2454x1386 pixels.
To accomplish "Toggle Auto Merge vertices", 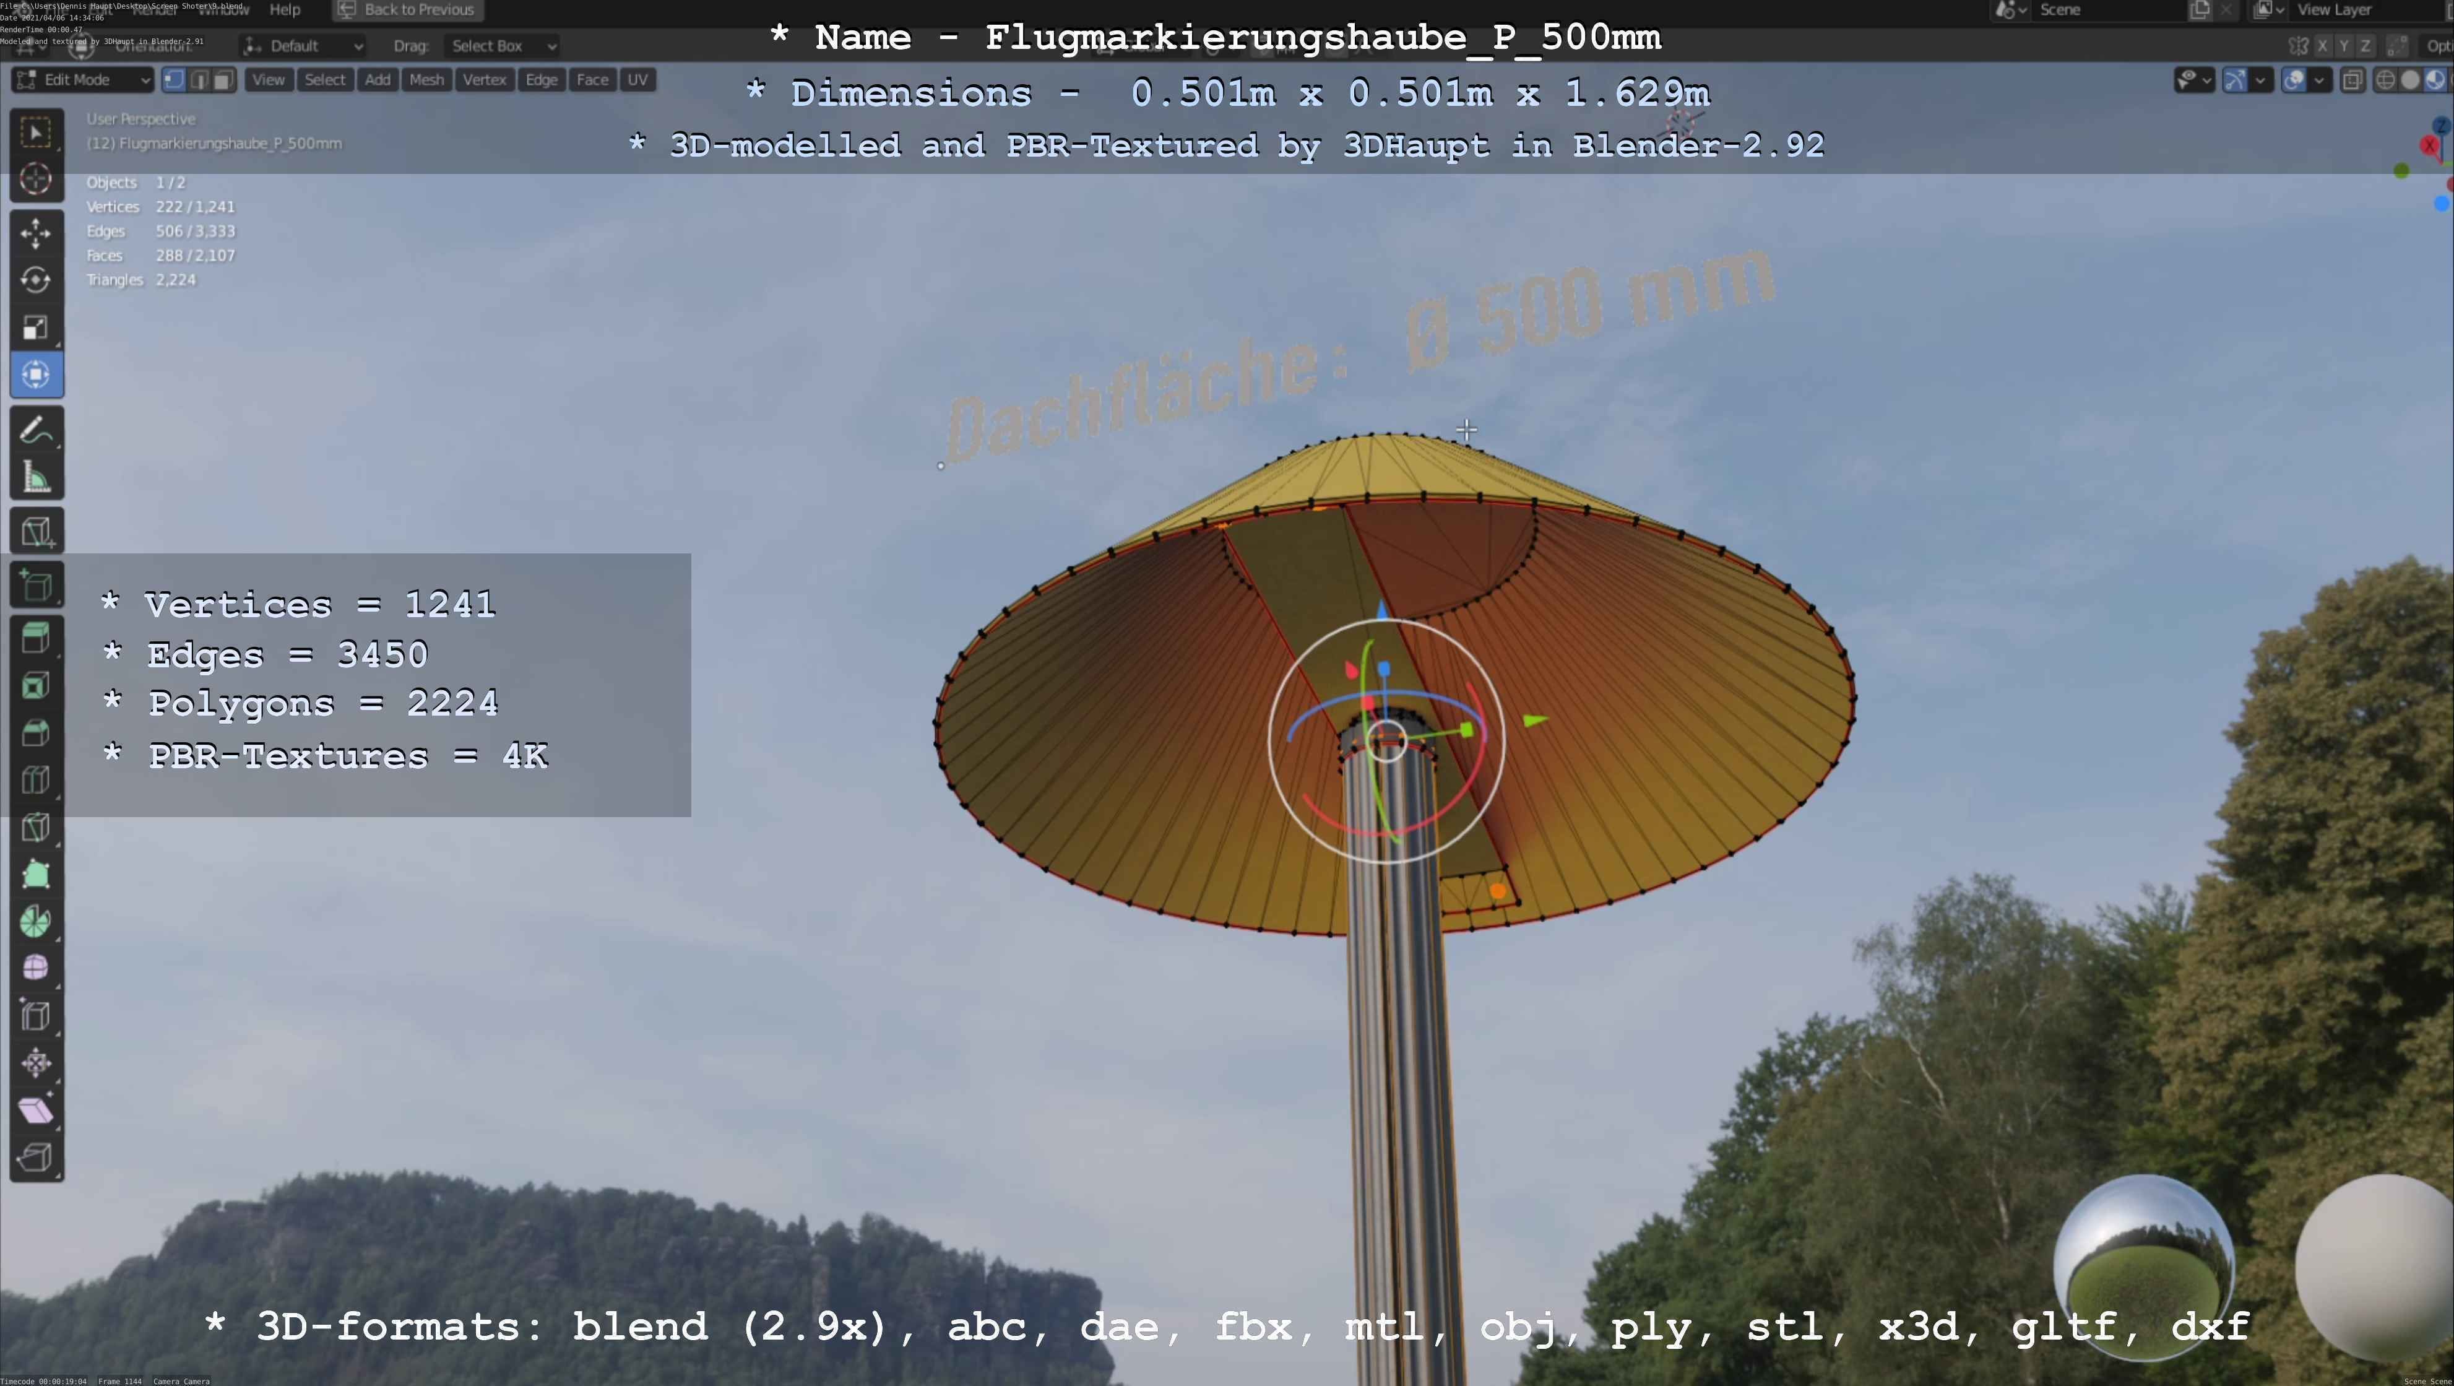I will [2398, 46].
